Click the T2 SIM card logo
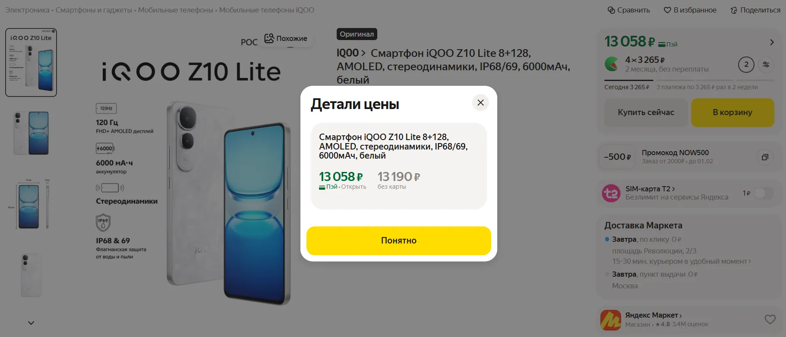 click(x=611, y=193)
